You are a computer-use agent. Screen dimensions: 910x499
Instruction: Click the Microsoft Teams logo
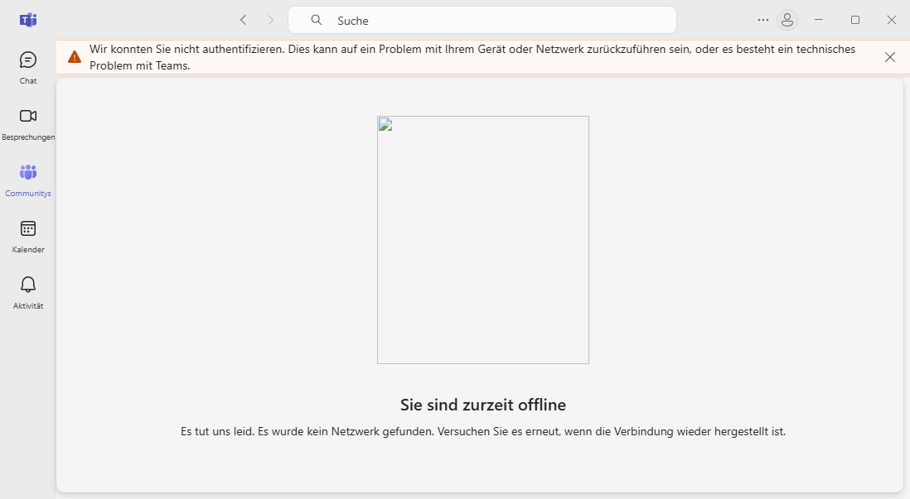(x=28, y=21)
